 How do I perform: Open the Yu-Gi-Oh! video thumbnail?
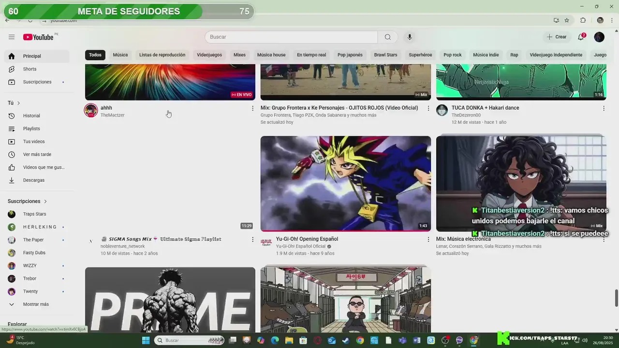(346, 184)
